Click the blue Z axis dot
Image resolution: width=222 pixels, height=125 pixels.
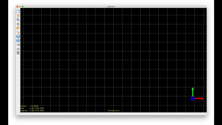193,98
